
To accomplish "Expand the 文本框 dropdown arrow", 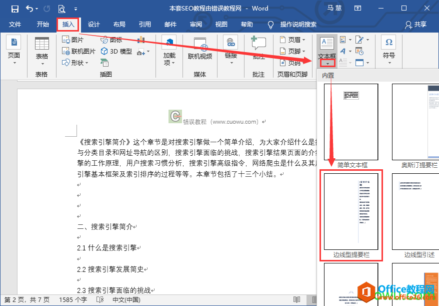I will 327,64.
